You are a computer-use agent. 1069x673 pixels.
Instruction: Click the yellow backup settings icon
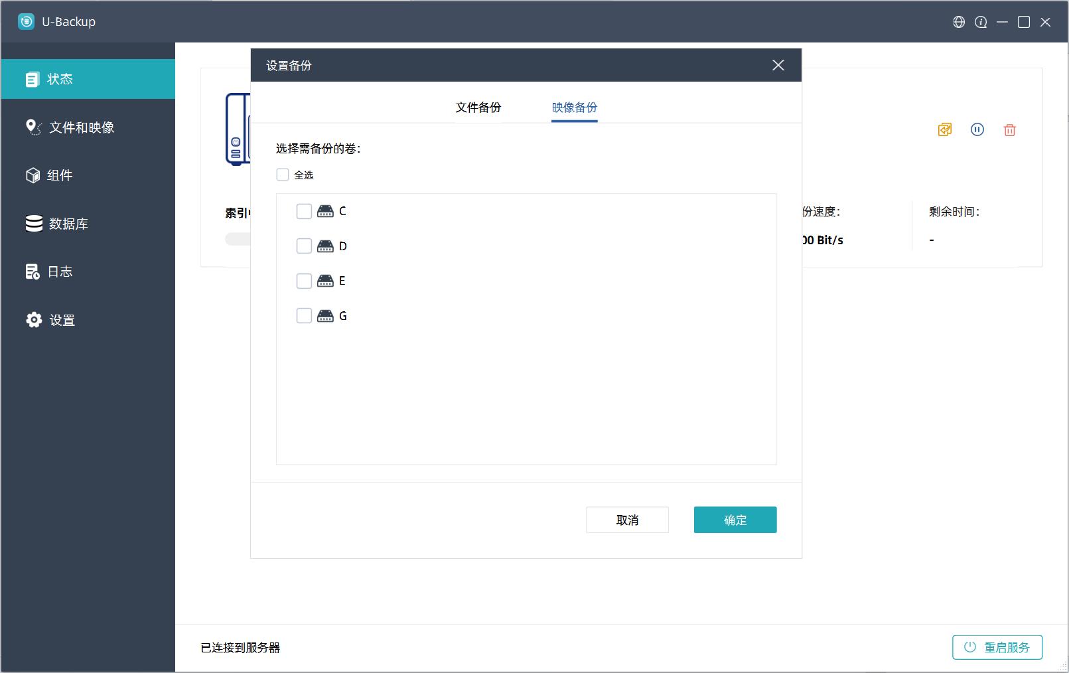click(944, 129)
